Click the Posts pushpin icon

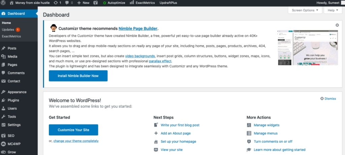click(x=3, y=48)
